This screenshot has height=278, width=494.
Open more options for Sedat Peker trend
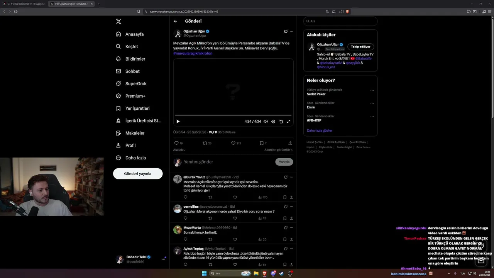tap(372, 90)
